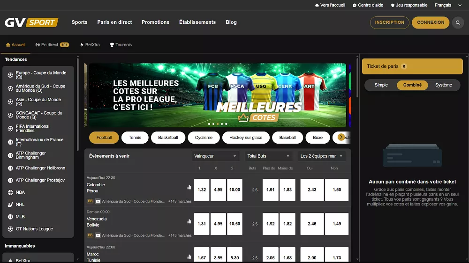Bet on Maroc-Tunisie draw at 3.55
This screenshot has width=469, height=263.
218,255
